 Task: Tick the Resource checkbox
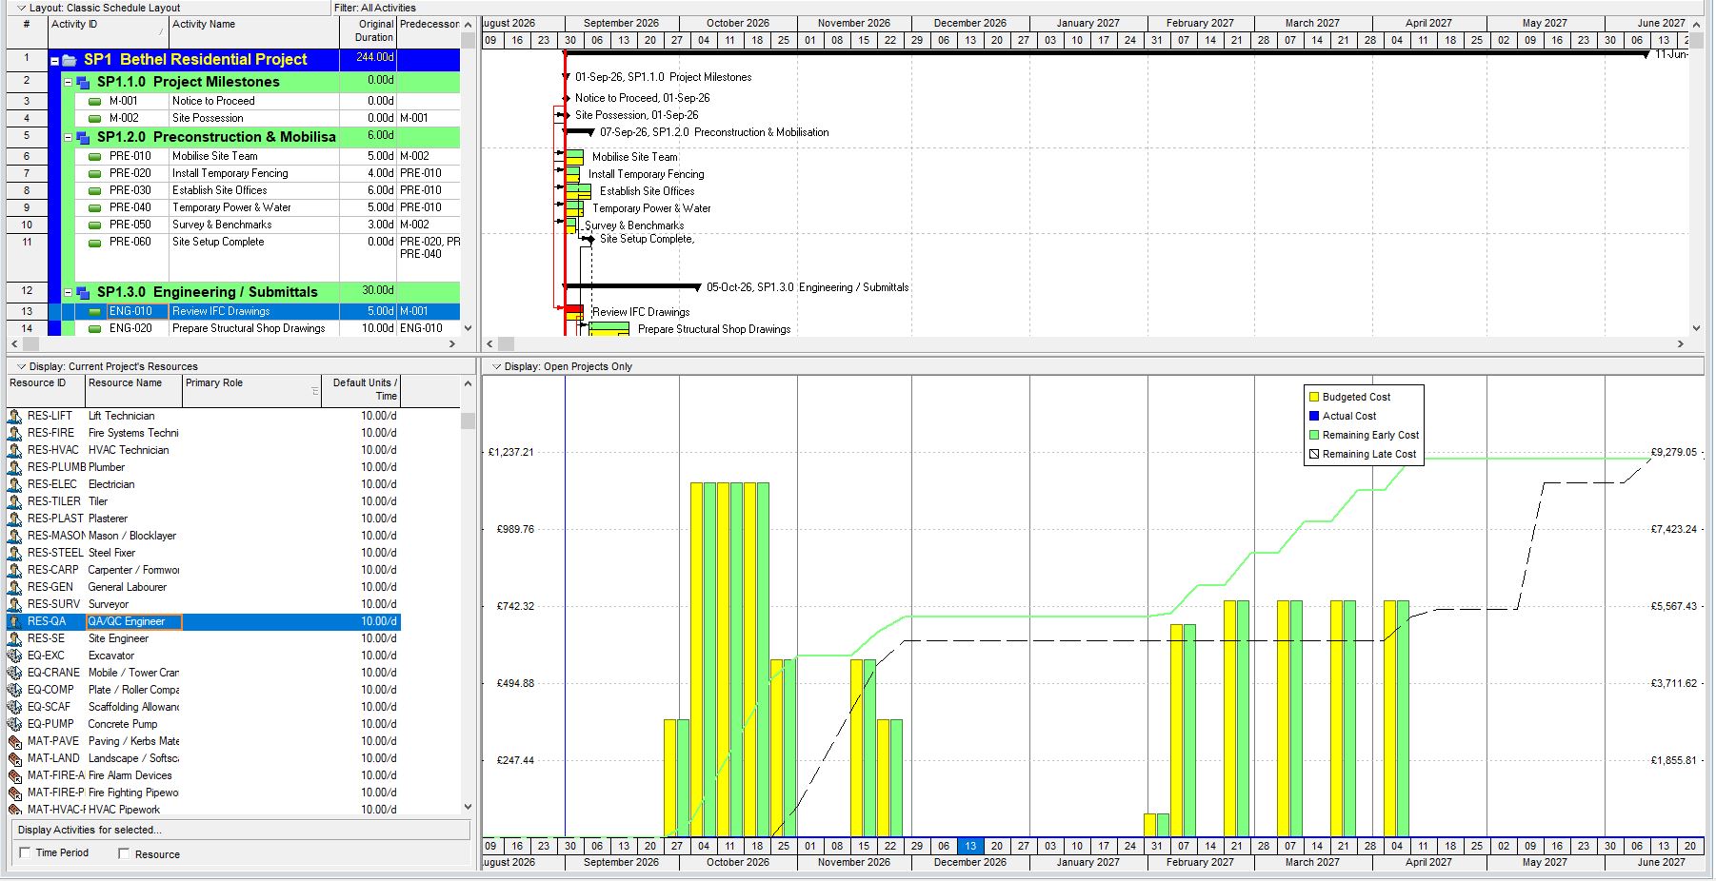(124, 853)
